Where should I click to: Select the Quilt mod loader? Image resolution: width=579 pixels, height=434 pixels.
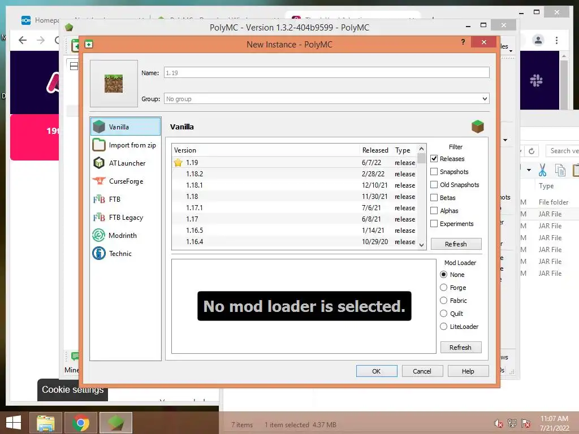click(x=444, y=313)
